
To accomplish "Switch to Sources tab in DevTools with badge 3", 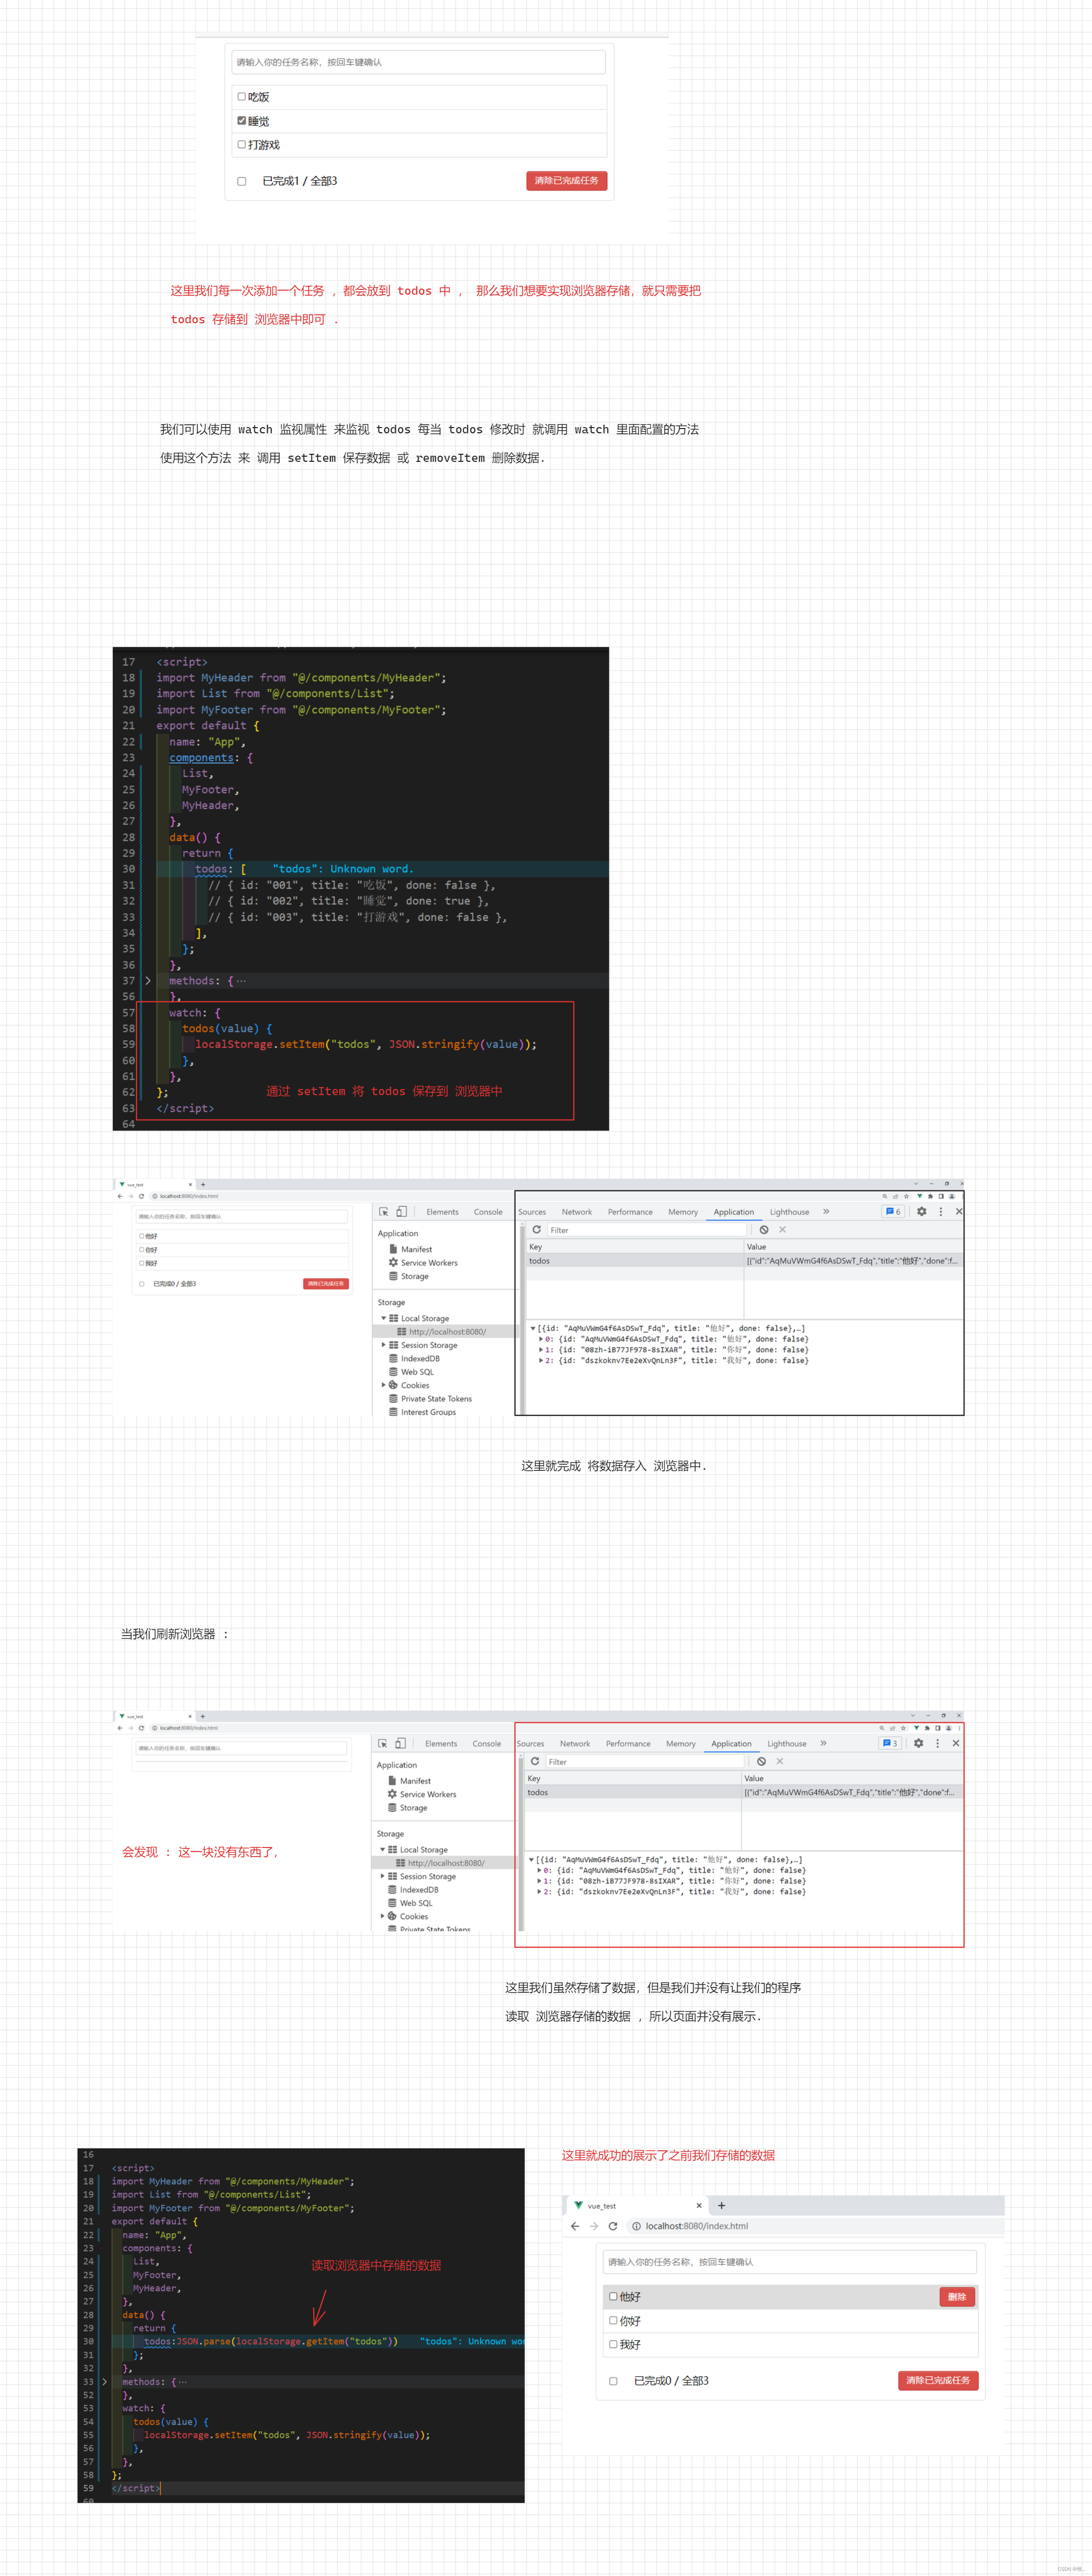I will (x=530, y=1744).
